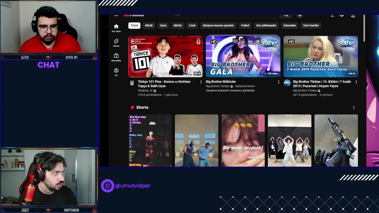This screenshot has height=213, width=379.
Task: Click the YouTube search magnifier button
Action: pos(286,15)
